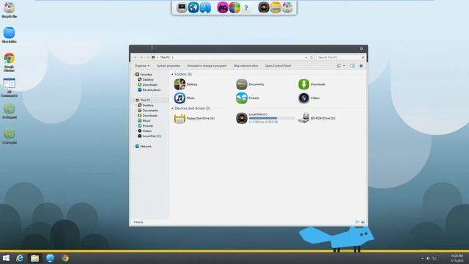Click Local Disk (C:) capacity usage bar

(272, 118)
